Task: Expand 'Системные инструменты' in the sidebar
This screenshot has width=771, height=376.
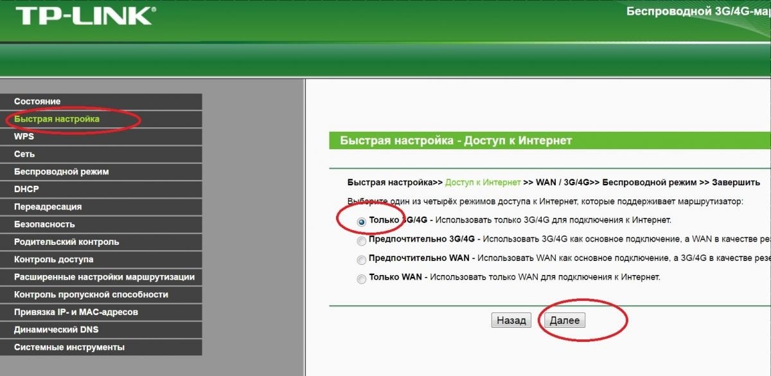Action: [x=69, y=347]
